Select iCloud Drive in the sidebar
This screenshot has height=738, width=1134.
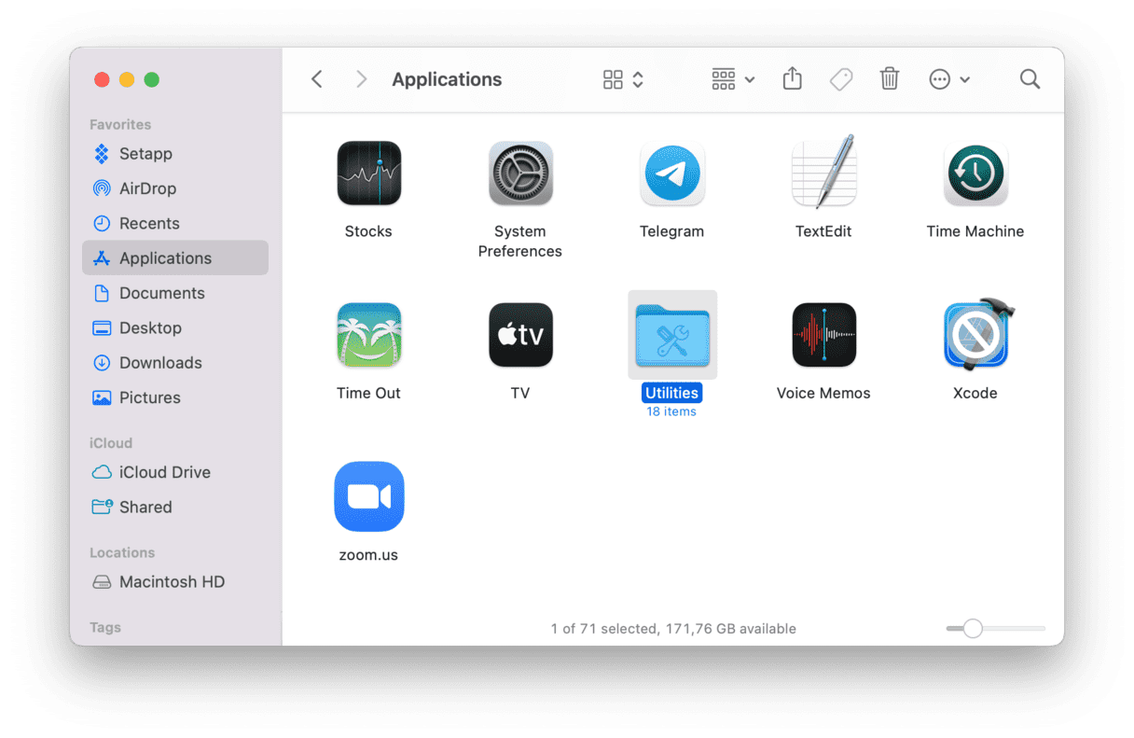[x=164, y=472]
